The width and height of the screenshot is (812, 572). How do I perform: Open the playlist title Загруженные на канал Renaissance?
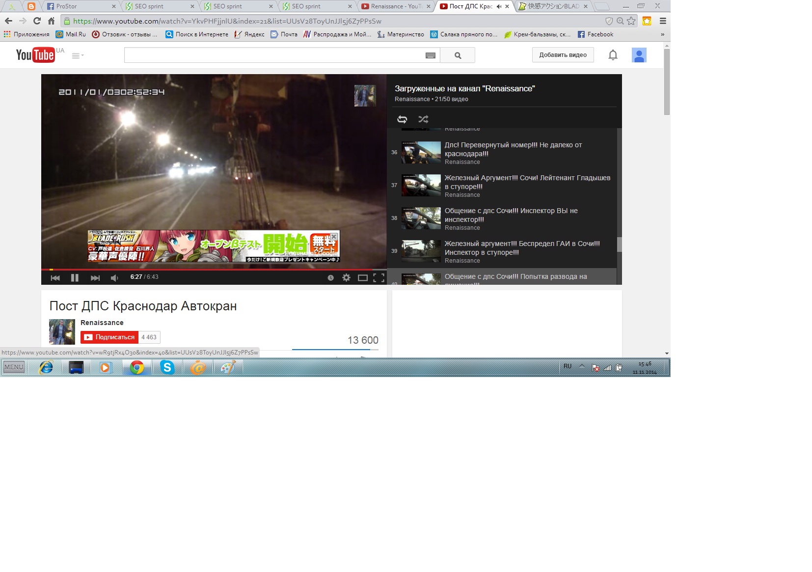pos(464,88)
